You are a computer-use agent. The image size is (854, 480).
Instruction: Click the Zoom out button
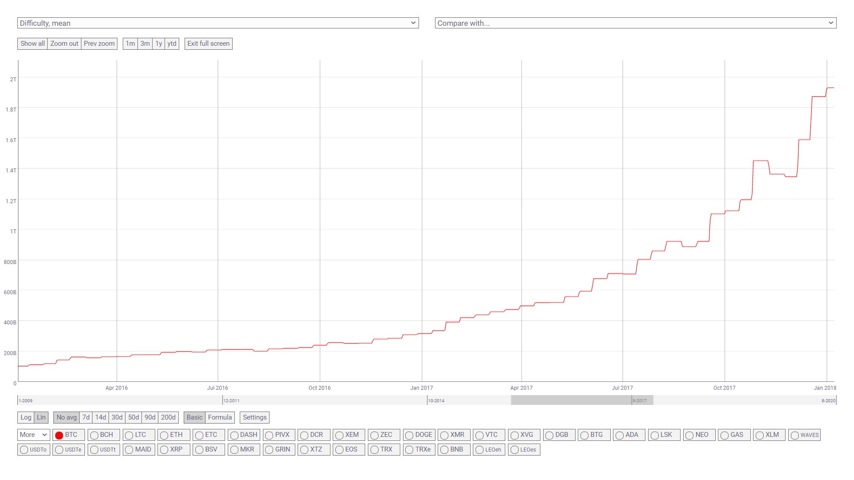point(64,44)
